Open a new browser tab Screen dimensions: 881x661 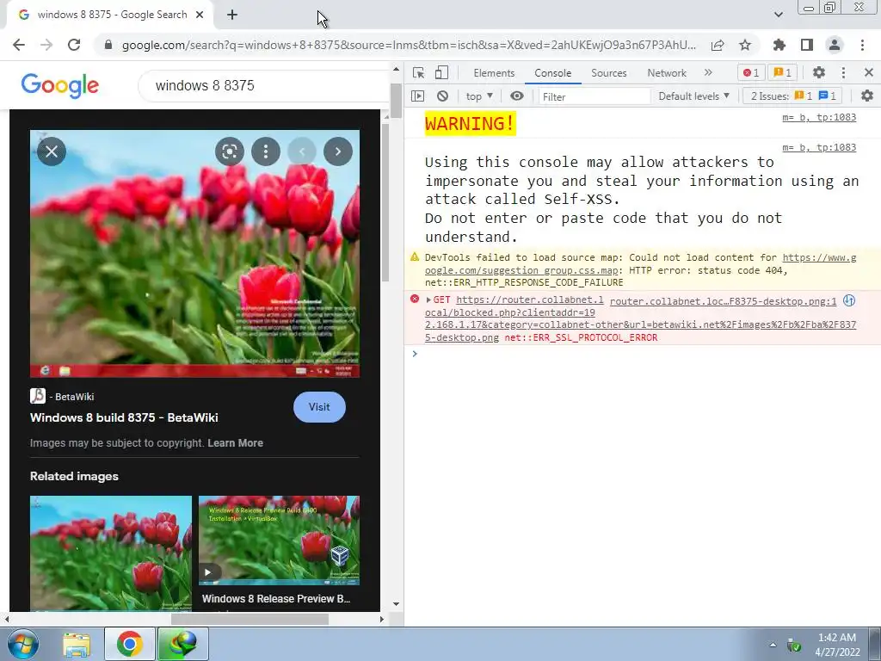click(232, 15)
